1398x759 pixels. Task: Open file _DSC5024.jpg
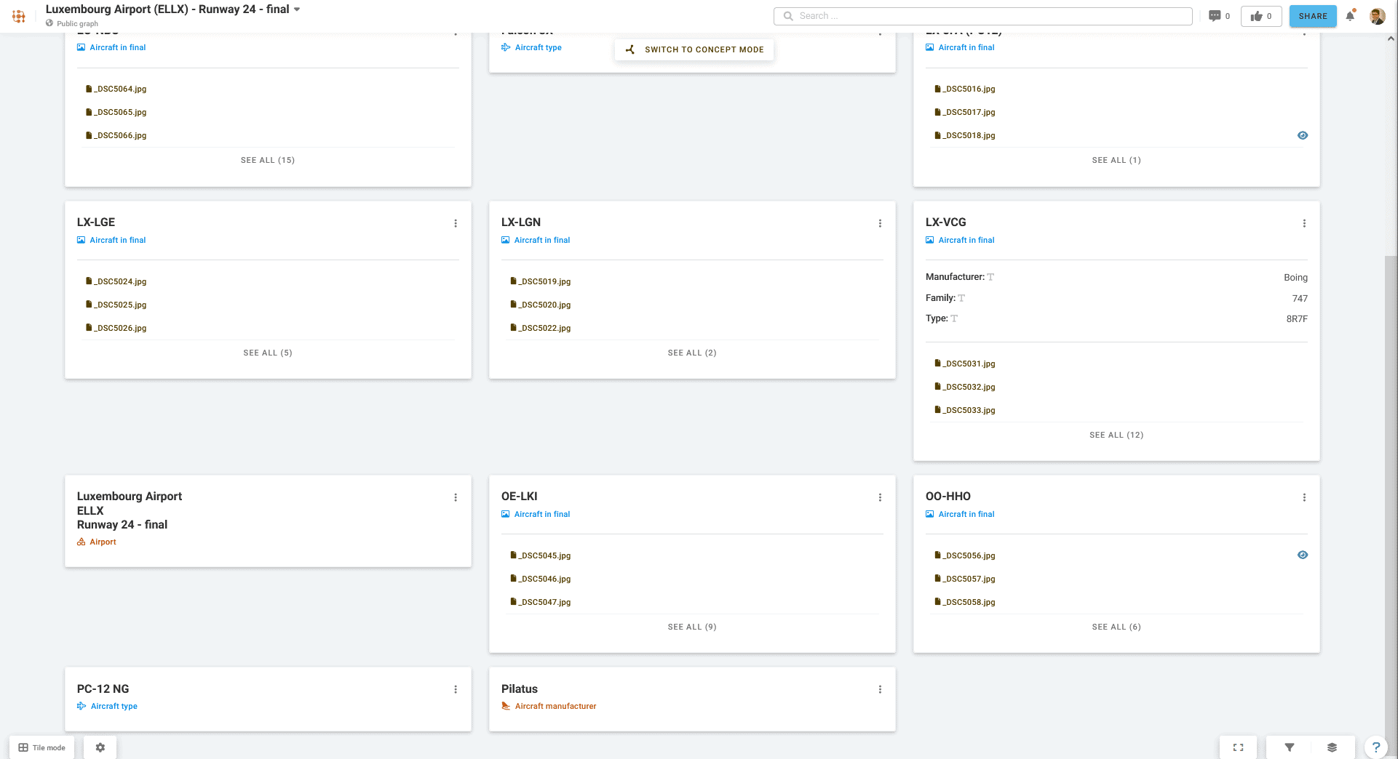(116, 281)
